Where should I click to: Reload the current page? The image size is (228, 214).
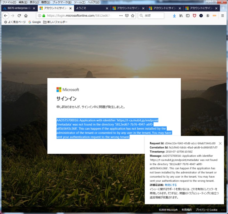(x=19, y=16)
